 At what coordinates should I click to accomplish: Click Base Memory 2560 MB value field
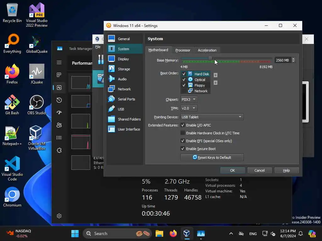(x=283, y=60)
